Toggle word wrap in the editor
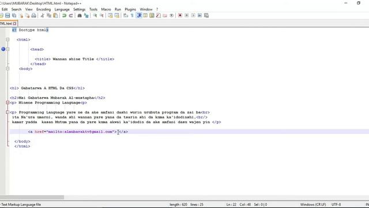 [126, 16]
